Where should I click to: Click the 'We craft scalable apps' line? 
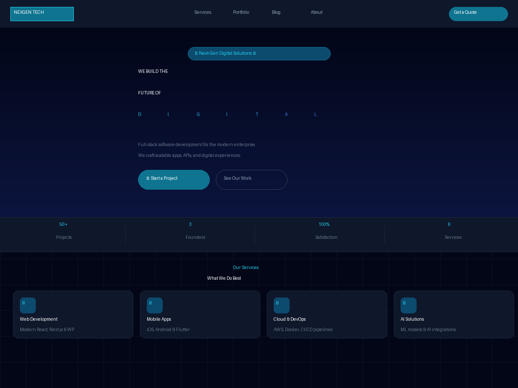coord(190,156)
